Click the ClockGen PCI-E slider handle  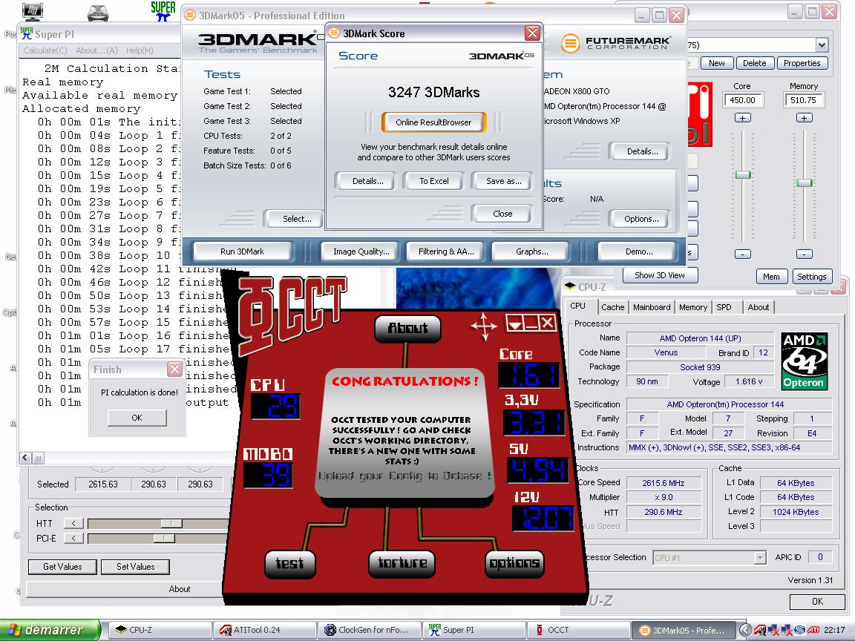point(164,538)
